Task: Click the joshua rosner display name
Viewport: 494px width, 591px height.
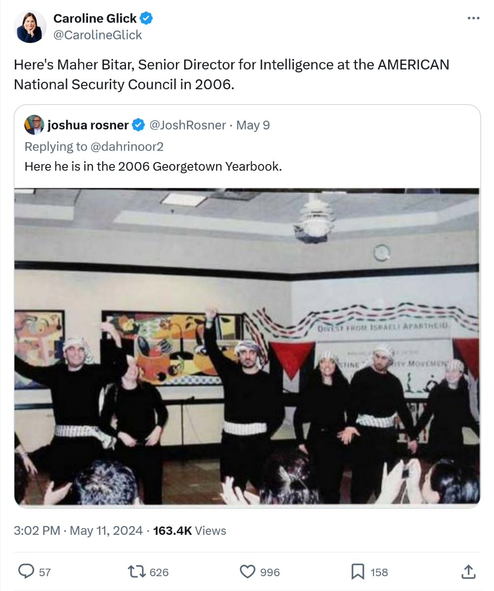Action: 88,125
